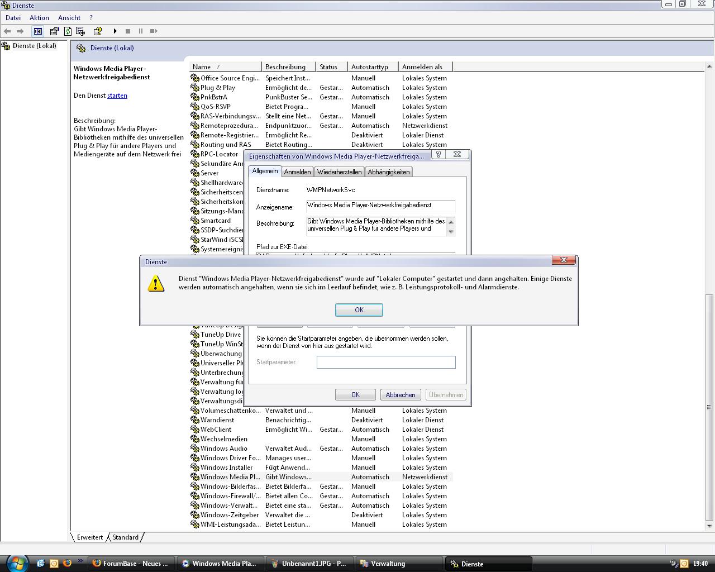Click the help question button in properties title bar

[x=438, y=155]
